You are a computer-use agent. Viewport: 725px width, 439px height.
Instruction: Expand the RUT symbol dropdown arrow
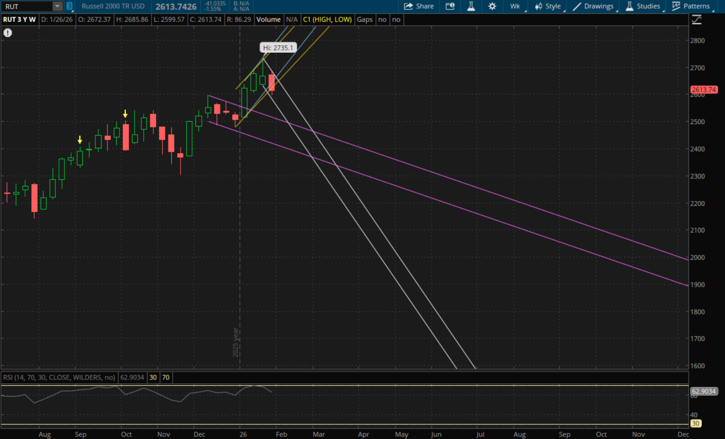[58, 6]
